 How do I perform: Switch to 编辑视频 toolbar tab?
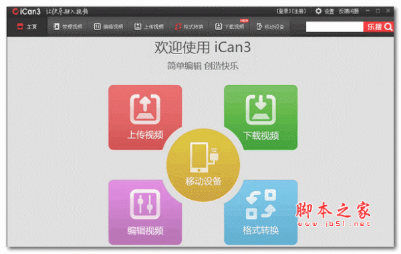coord(108,27)
